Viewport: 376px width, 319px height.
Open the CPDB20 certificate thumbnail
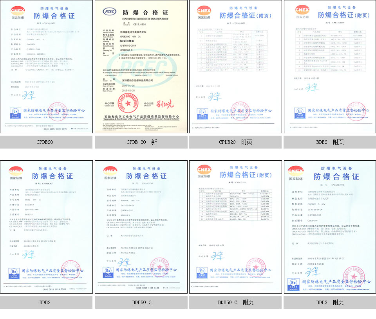coord(46,66)
